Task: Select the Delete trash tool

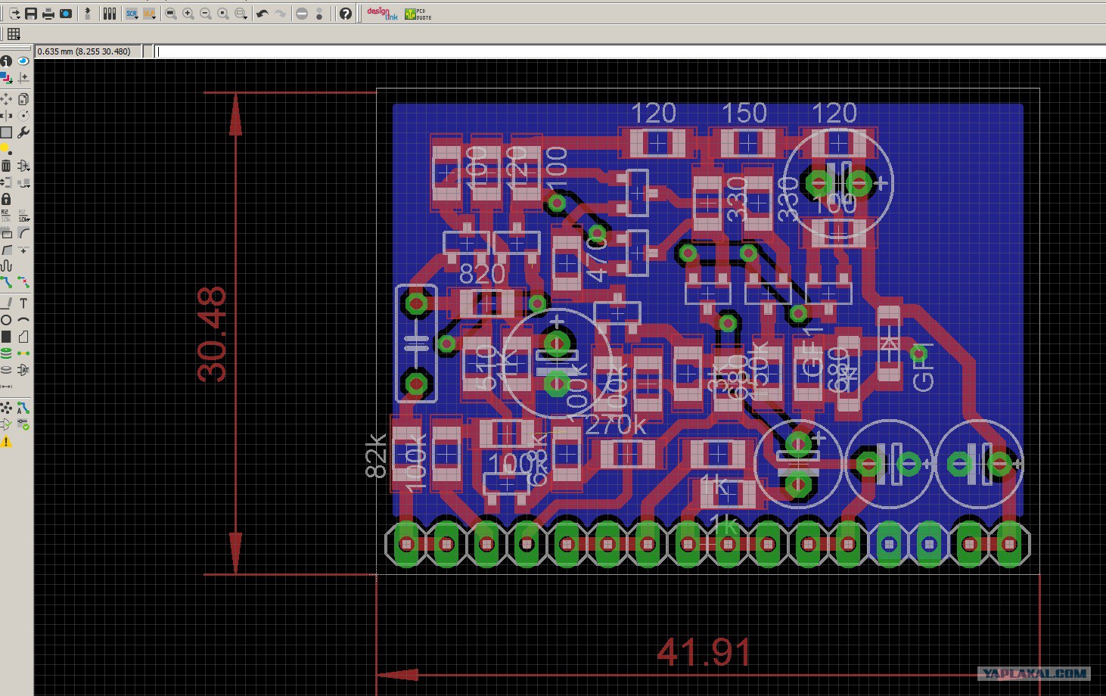Action: click(6, 166)
